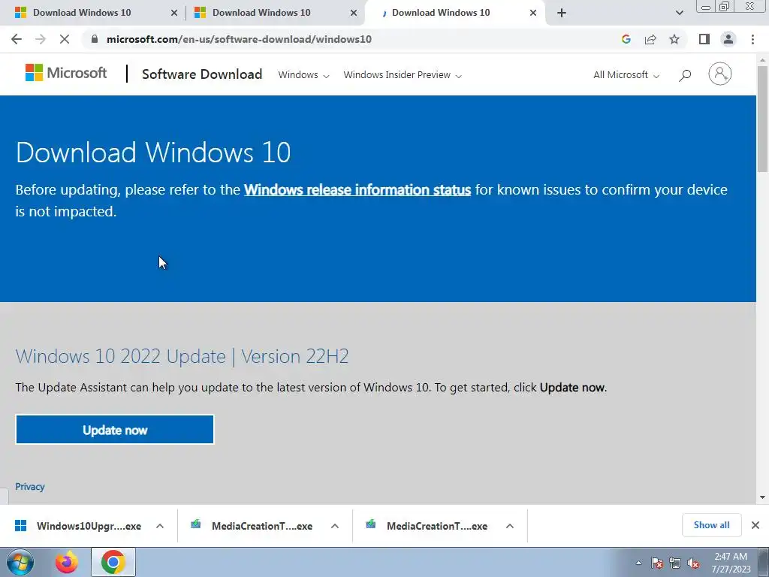This screenshot has width=769, height=577.
Task: Toggle the browser side panel icon
Action: (704, 39)
